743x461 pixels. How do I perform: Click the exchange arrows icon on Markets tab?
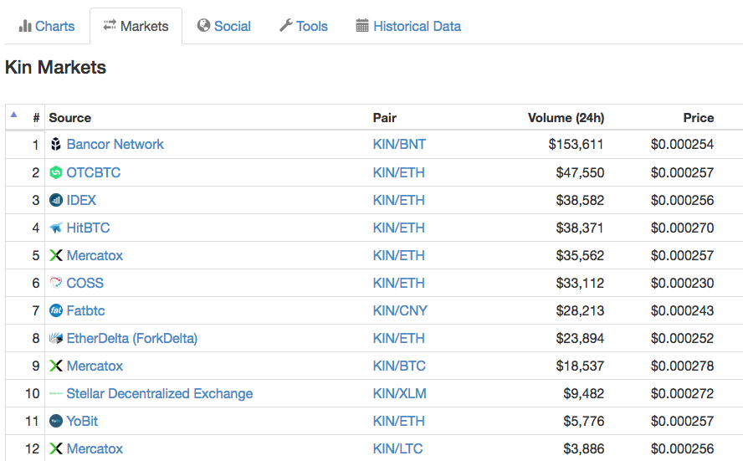pos(110,24)
